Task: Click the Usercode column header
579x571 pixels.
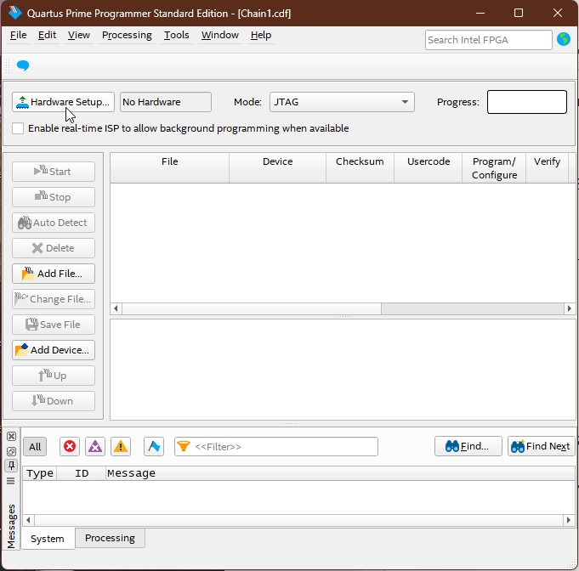Action: (x=429, y=168)
